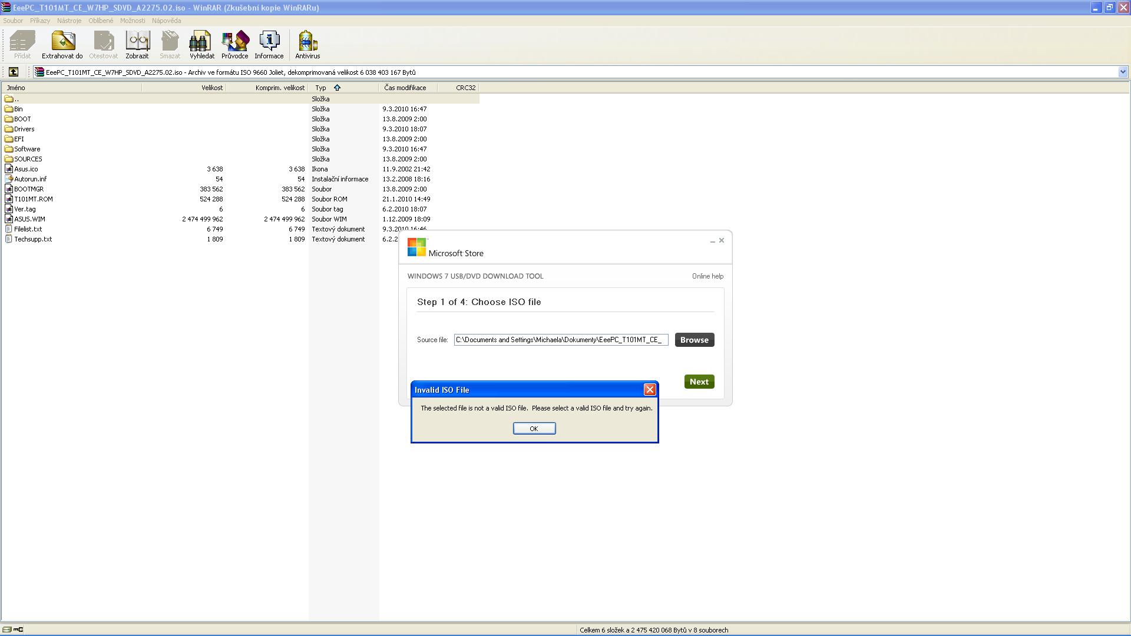Click the green Next button
The width and height of the screenshot is (1131, 636).
pyautogui.click(x=699, y=382)
